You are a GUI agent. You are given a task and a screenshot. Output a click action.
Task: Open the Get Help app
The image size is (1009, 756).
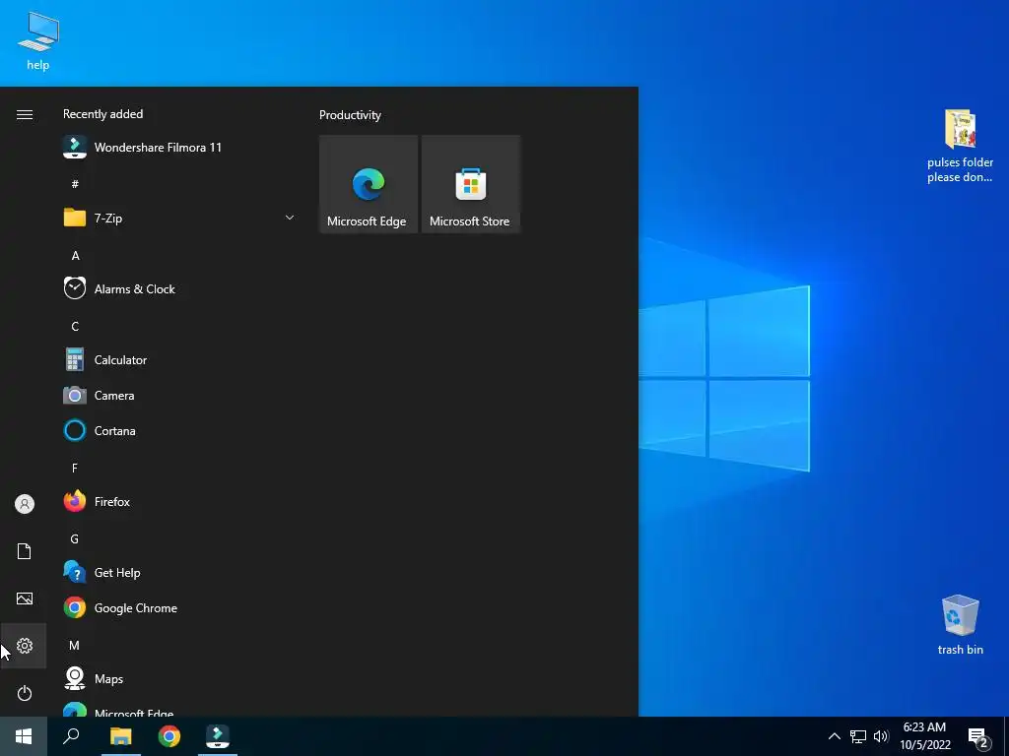180,572
